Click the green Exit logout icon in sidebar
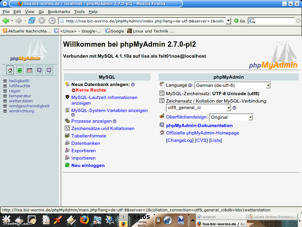The image size is (302, 227). pyautogui.click(x=20, y=70)
